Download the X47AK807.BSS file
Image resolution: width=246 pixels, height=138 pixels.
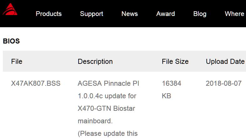pyautogui.click(x=36, y=84)
